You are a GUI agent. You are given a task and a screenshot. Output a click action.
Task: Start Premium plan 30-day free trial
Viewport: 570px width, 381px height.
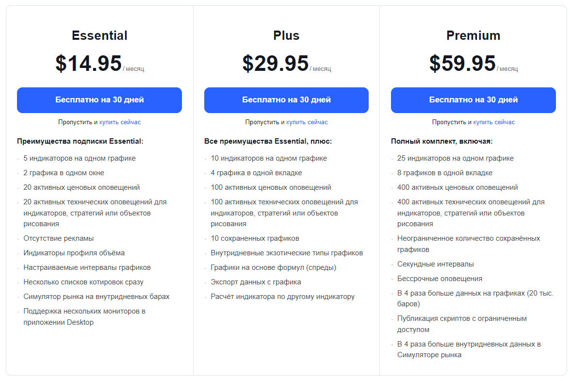(x=473, y=100)
